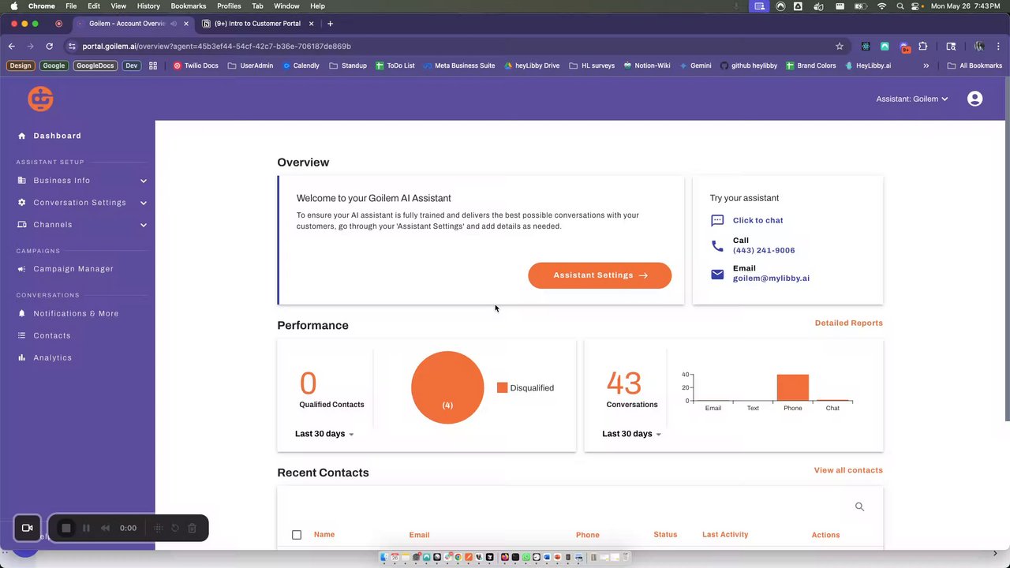Go to Analytics in sidebar
The height and width of the screenshot is (568, 1010).
pyautogui.click(x=52, y=357)
